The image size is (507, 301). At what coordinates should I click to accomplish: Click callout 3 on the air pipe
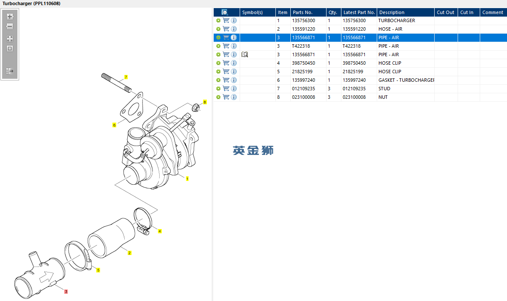tap(66, 291)
